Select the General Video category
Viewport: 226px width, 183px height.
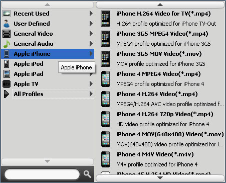(x=48, y=34)
